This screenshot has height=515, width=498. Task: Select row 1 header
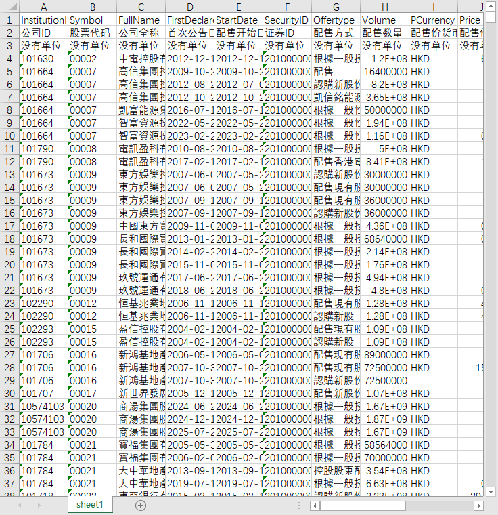click(9, 20)
